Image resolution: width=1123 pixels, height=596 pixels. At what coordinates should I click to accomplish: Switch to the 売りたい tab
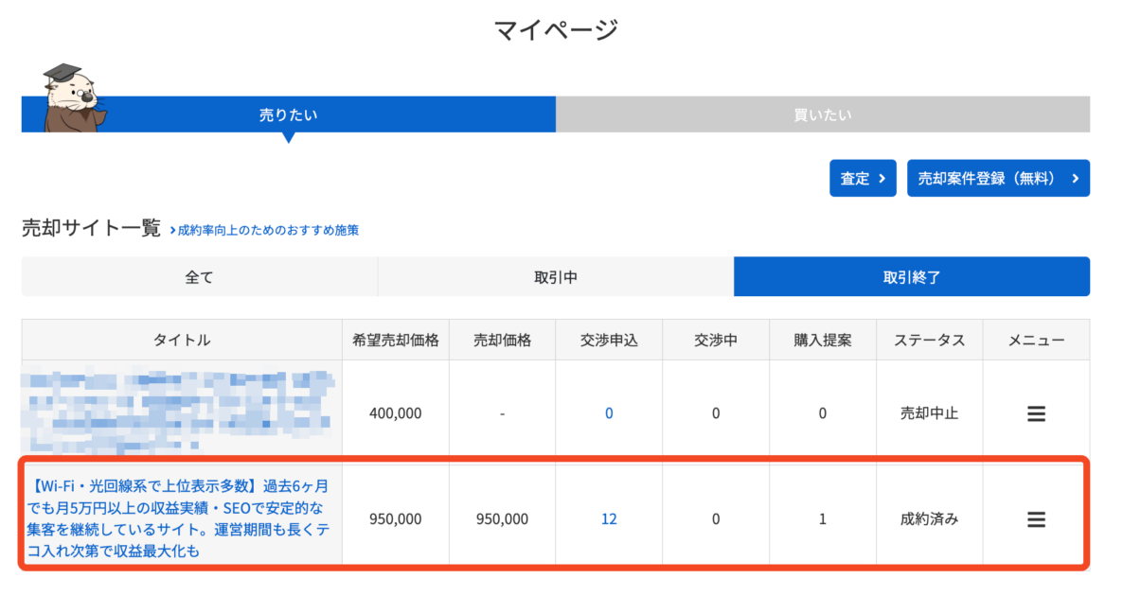coord(288,114)
